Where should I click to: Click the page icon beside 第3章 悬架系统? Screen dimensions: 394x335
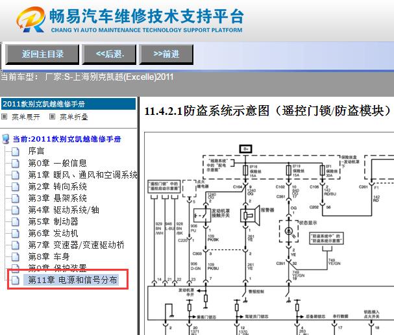pyautogui.click(x=16, y=198)
